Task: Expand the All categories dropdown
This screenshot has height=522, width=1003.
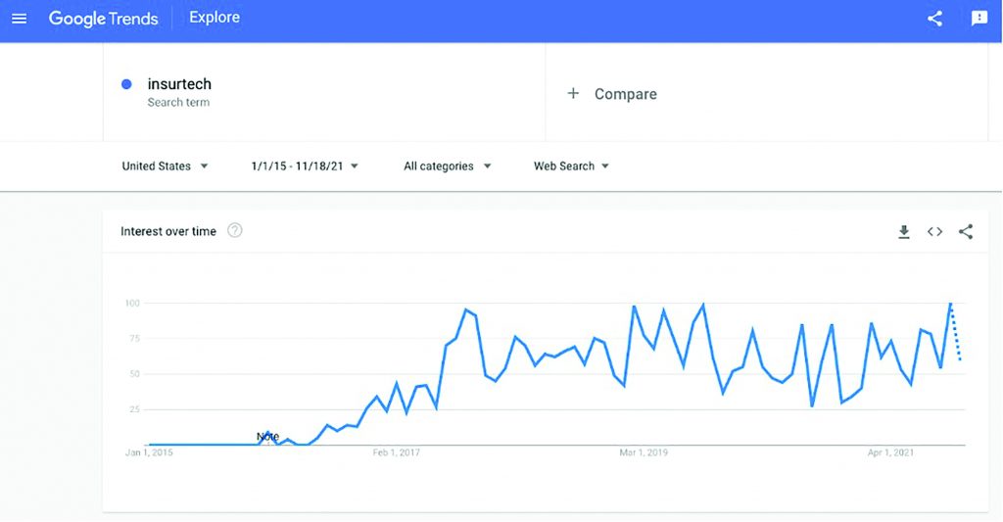Action: [447, 166]
